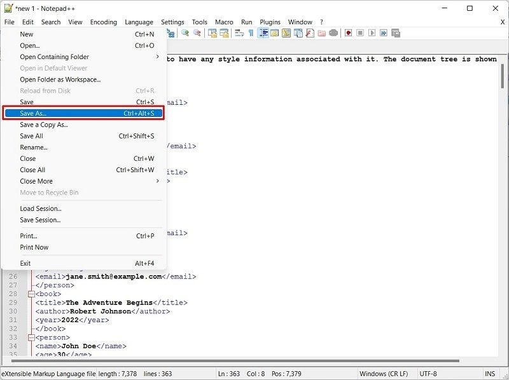
Task: Open the Macro menu
Action: [224, 22]
